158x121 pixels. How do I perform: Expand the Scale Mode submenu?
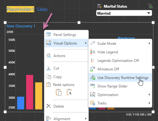[x=120, y=44]
